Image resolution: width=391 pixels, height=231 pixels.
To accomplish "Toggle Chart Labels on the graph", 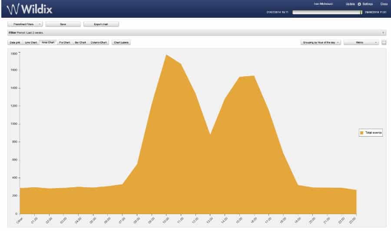I will click(121, 42).
